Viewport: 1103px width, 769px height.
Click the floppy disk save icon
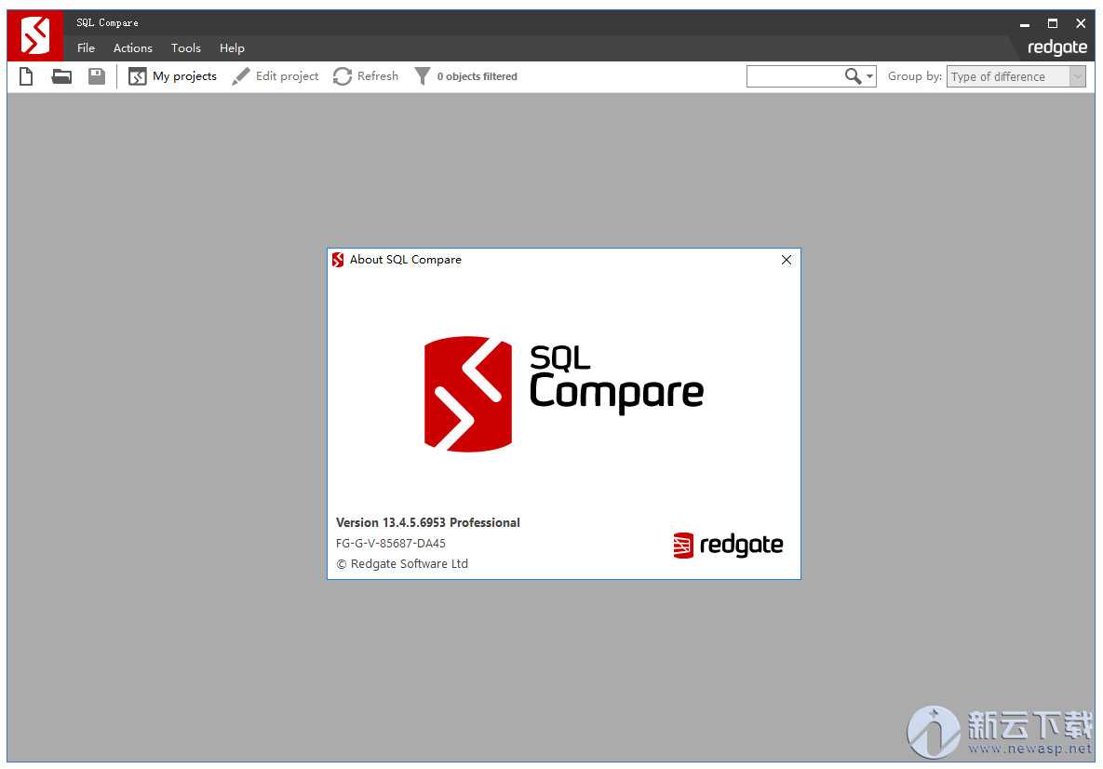click(97, 76)
